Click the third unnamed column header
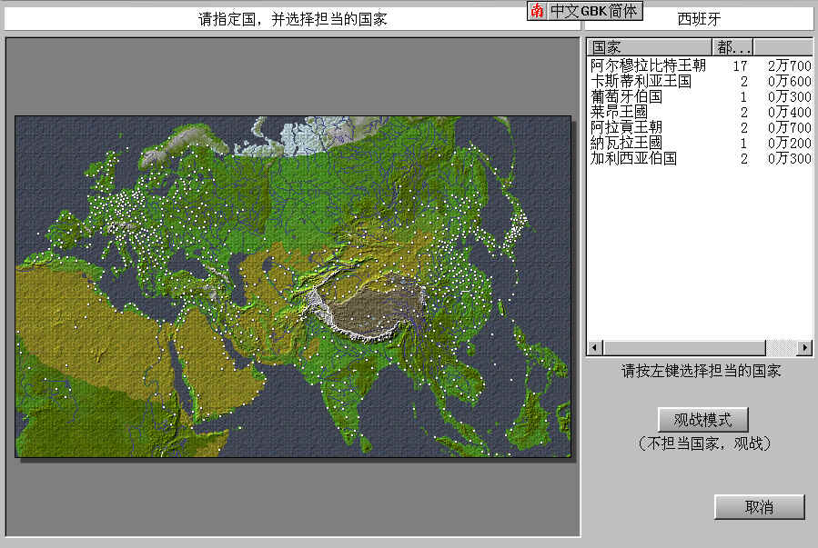Image resolution: width=818 pixels, height=548 pixels. coord(783,47)
